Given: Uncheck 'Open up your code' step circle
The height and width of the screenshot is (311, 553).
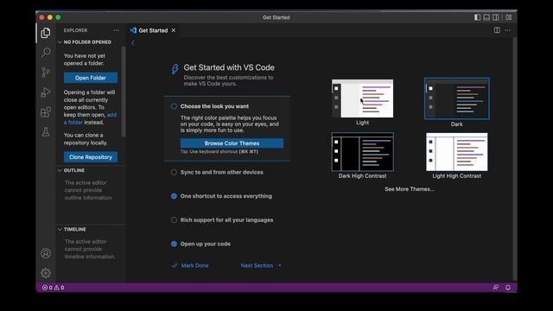Looking at the screenshot, I should click(174, 244).
